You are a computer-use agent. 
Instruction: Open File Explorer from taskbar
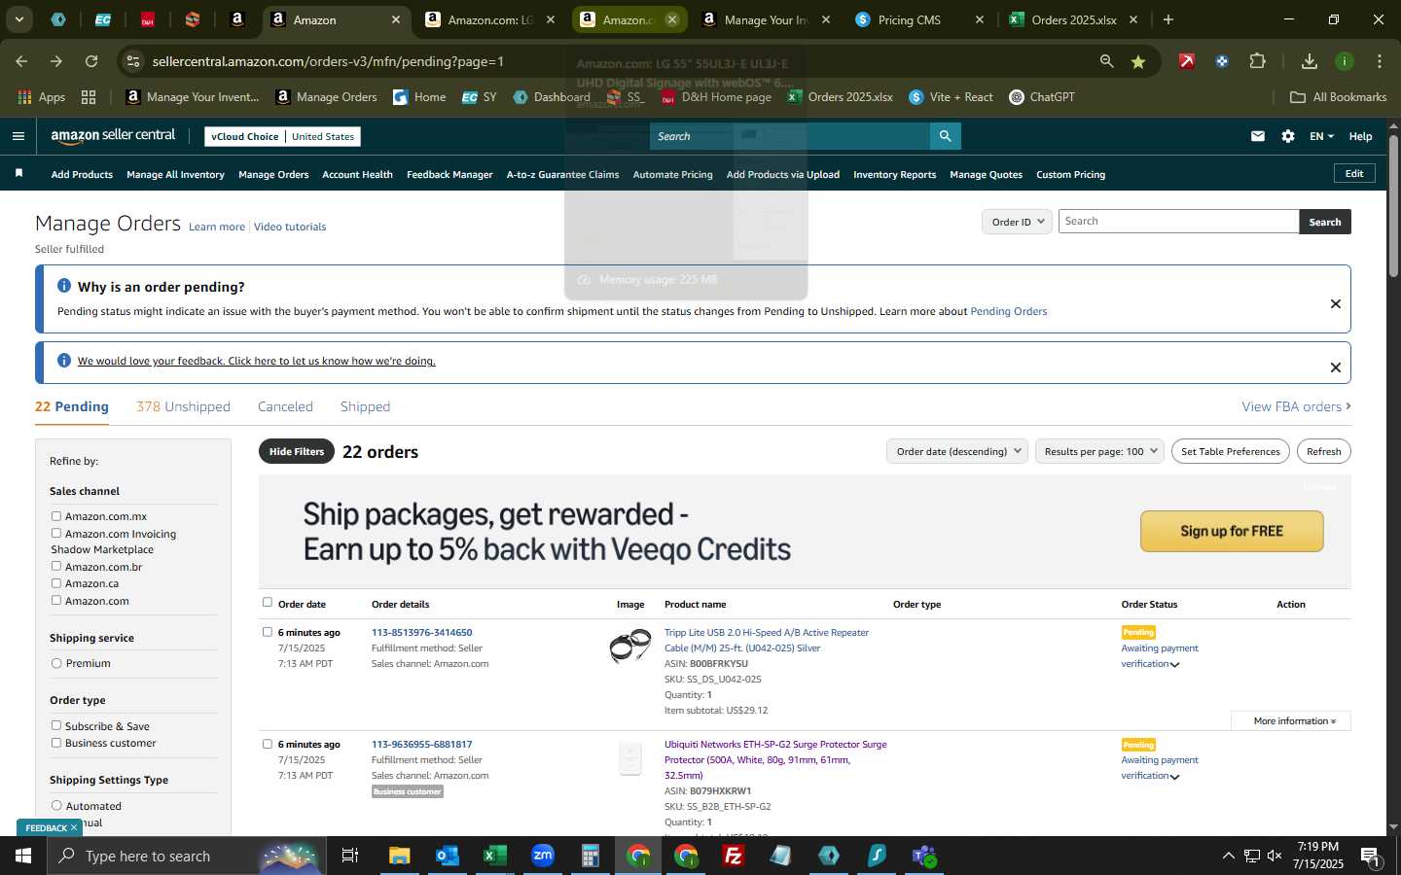[400, 856]
